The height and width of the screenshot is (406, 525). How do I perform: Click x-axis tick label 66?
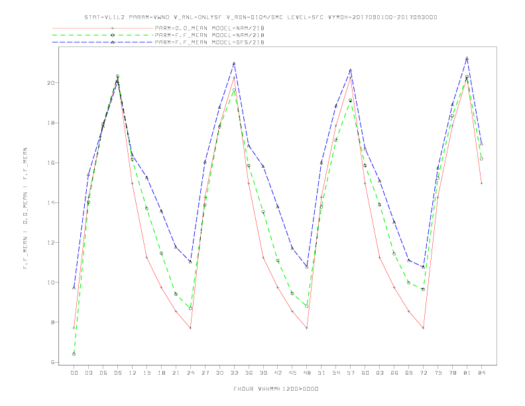click(x=394, y=373)
